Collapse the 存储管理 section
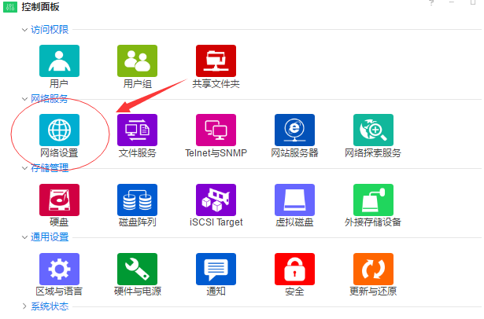The height and width of the screenshot is (319, 484). tap(24, 168)
